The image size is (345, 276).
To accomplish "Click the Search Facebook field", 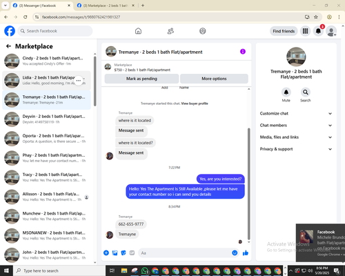I will [55, 31].
